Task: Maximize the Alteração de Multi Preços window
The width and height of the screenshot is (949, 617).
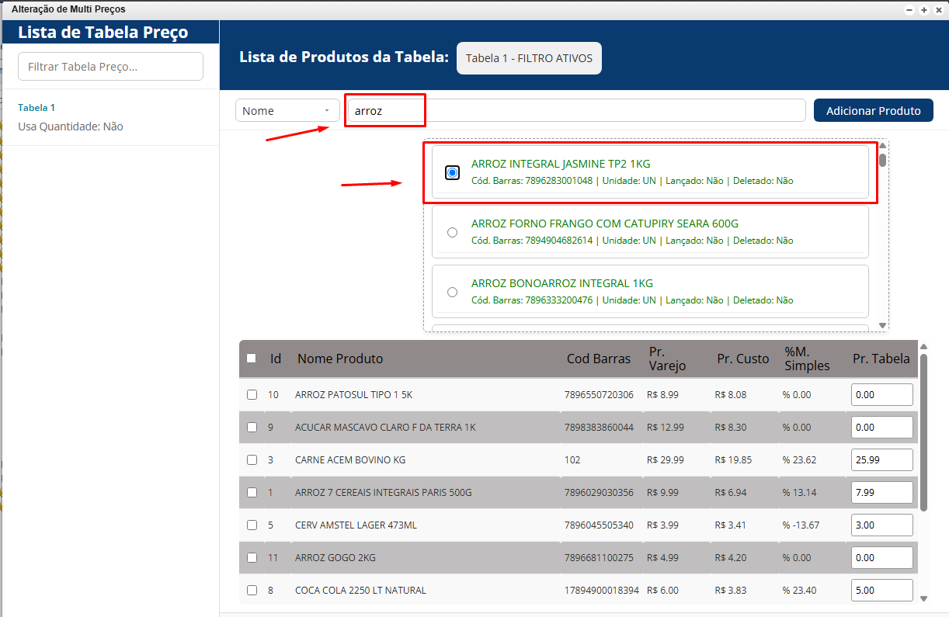Action: (x=924, y=10)
